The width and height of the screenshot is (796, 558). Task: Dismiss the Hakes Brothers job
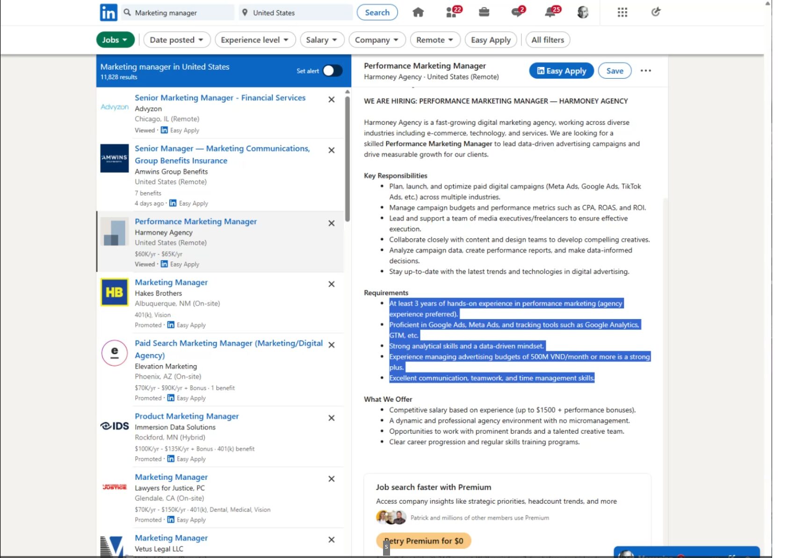pos(332,284)
